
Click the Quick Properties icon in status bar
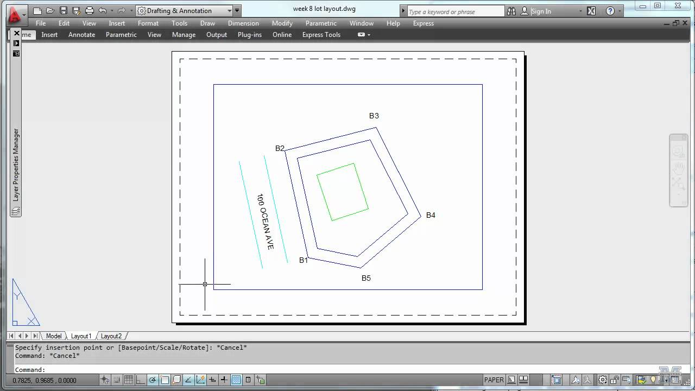(x=248, y=380)
